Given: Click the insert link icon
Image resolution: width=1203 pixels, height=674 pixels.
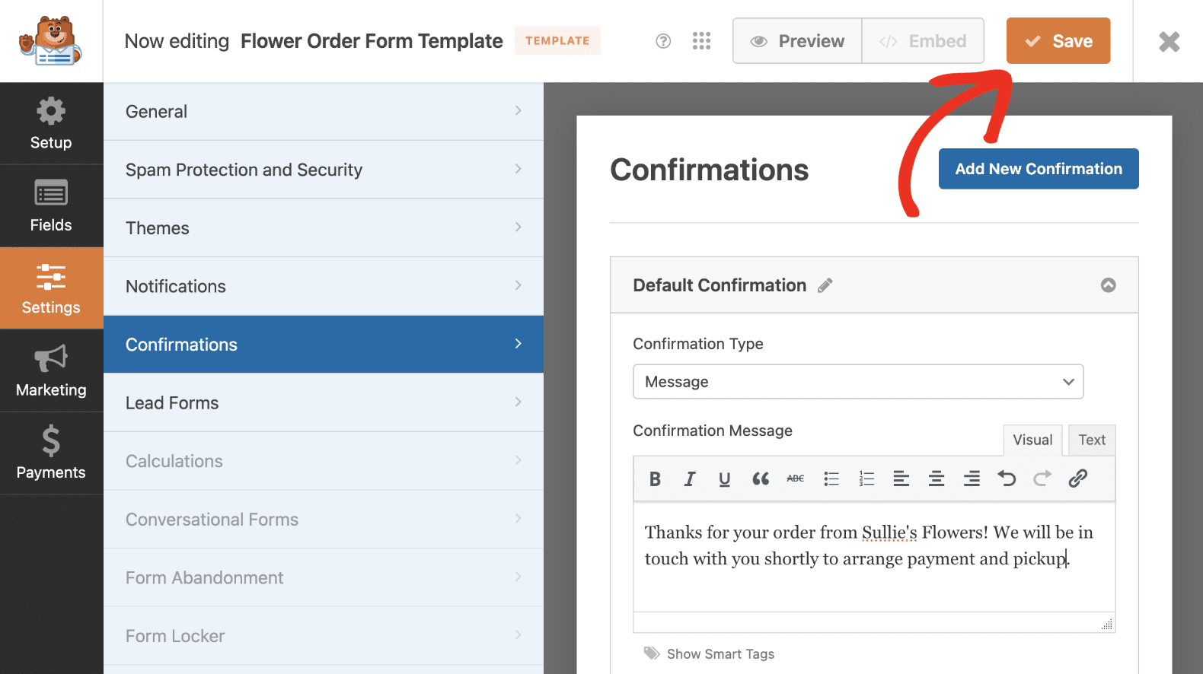Looking at the screenshot, I should [1077, 478].
